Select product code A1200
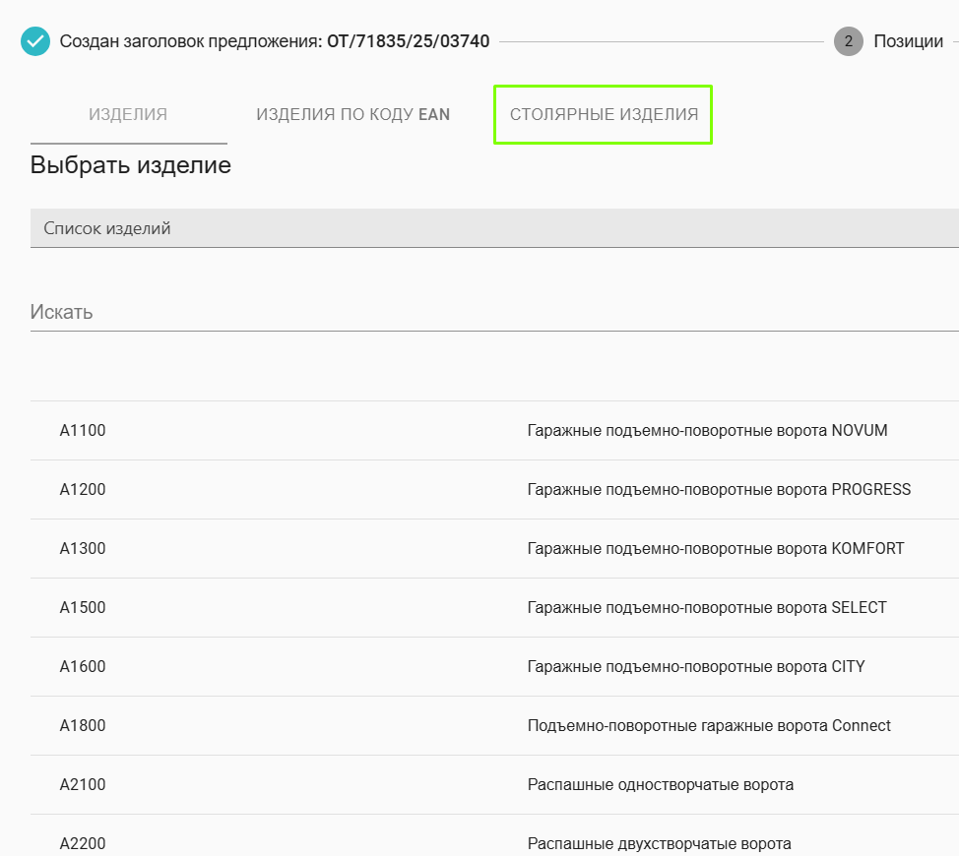959x856 pixels. (83, 489)
